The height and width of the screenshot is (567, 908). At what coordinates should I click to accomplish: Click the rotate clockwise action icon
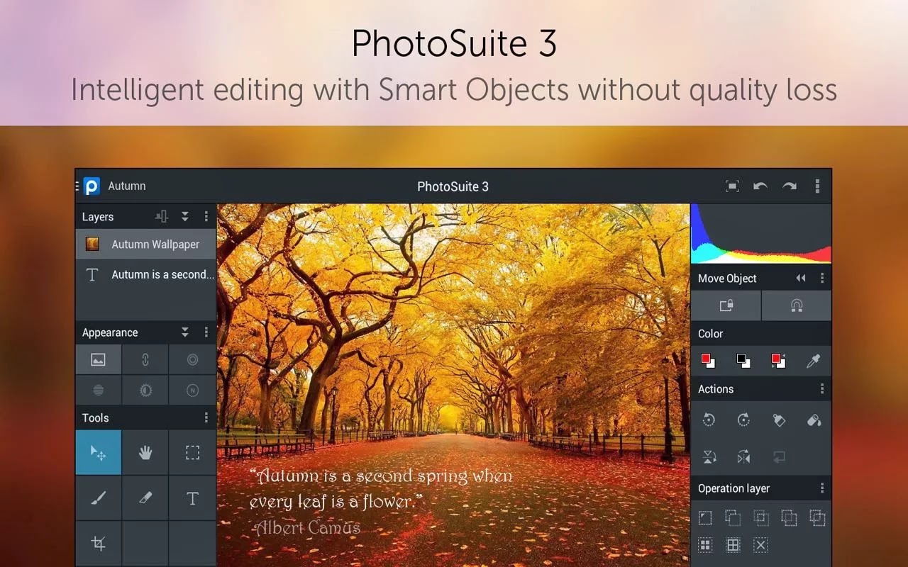tap(743, 420)
